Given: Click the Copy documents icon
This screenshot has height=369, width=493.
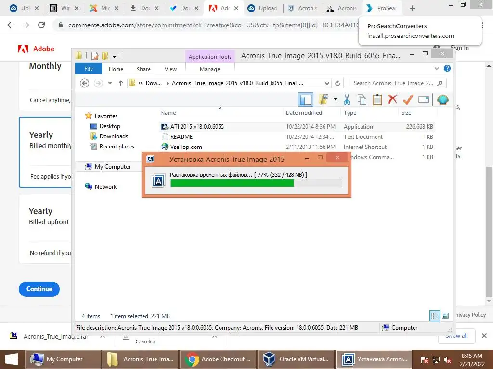Looking at the screenshot, I should click(x=362, y=100).
